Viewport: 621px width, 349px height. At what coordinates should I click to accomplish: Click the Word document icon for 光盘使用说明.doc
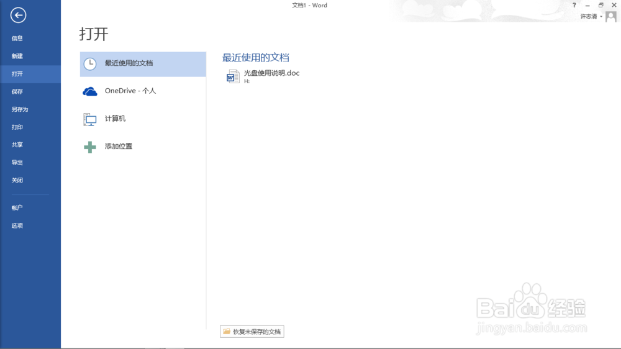[233, 76]
